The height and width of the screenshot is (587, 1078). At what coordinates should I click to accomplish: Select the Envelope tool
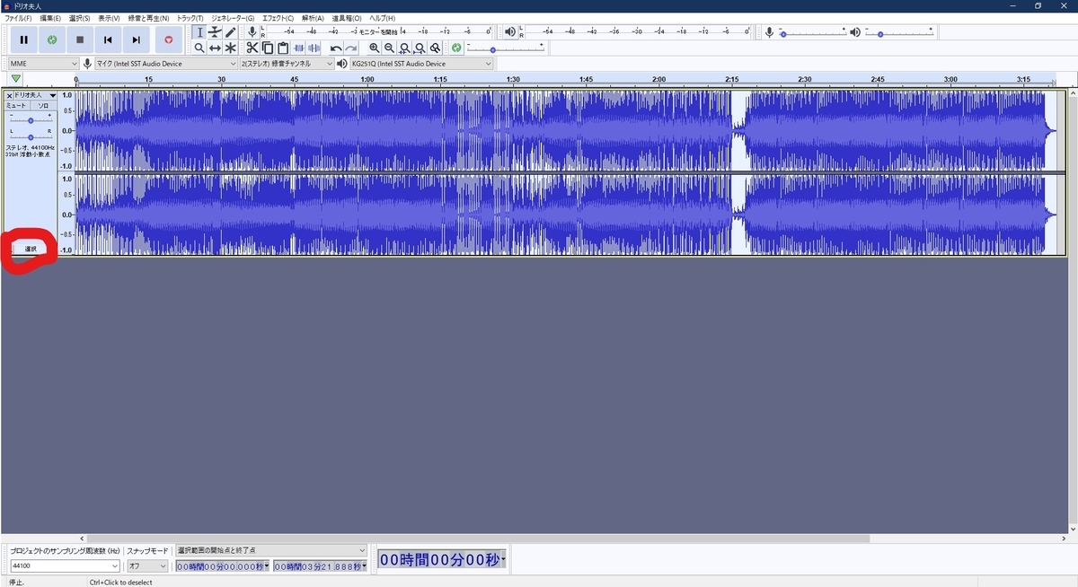pos(216,32)
